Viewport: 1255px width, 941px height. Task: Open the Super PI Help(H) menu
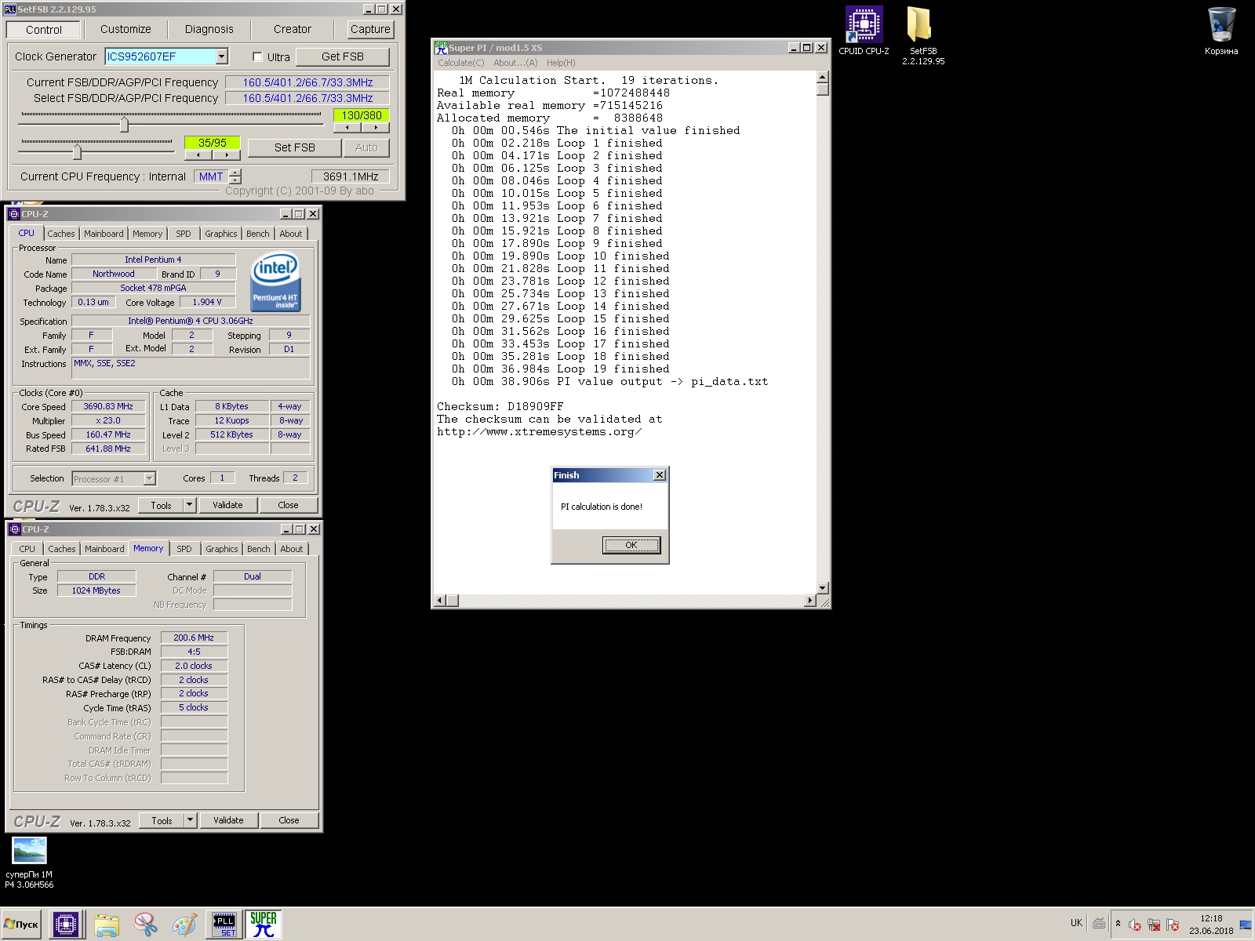click(561, 63)
